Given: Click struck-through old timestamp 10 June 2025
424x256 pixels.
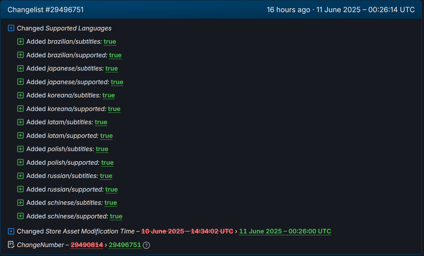Looking at the screenshot, I should (x=187, y=231).
